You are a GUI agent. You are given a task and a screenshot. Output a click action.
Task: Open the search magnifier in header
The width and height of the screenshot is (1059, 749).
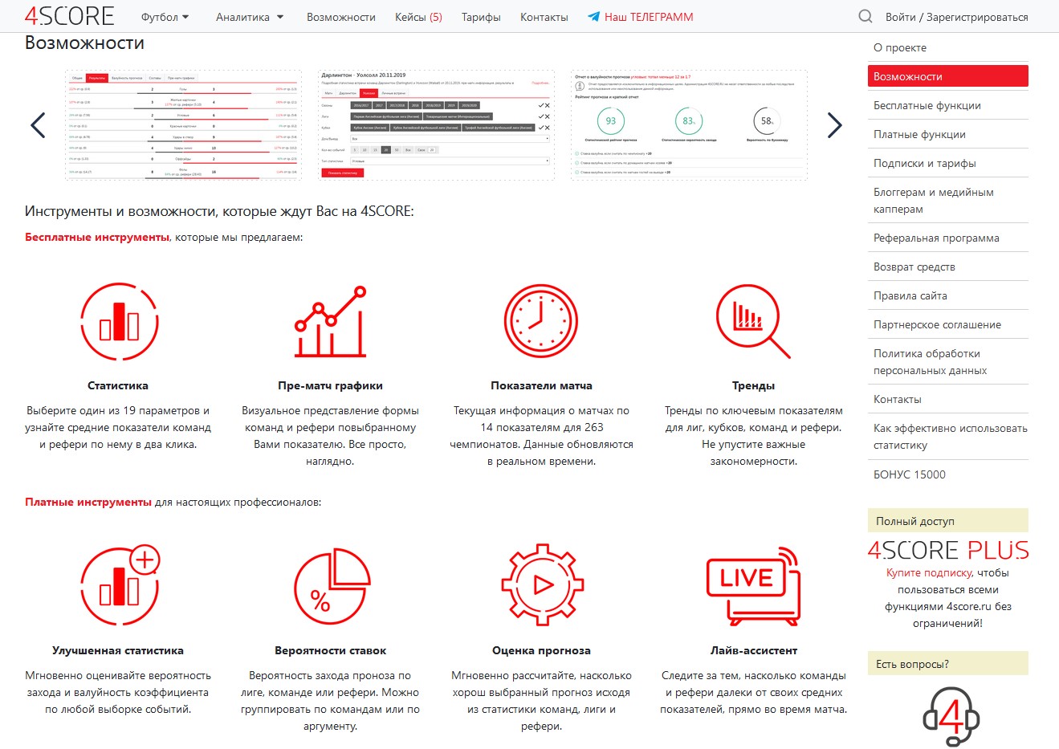coord(865,16)
